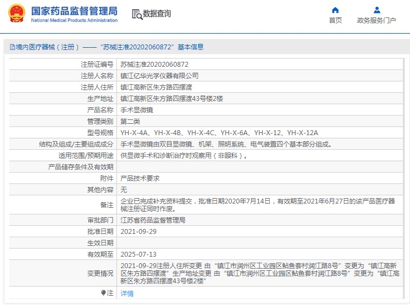The width and height of the screenshot is (410, 305).
Task: Go to 首页 via the home icon
Action: coord(335,10)
